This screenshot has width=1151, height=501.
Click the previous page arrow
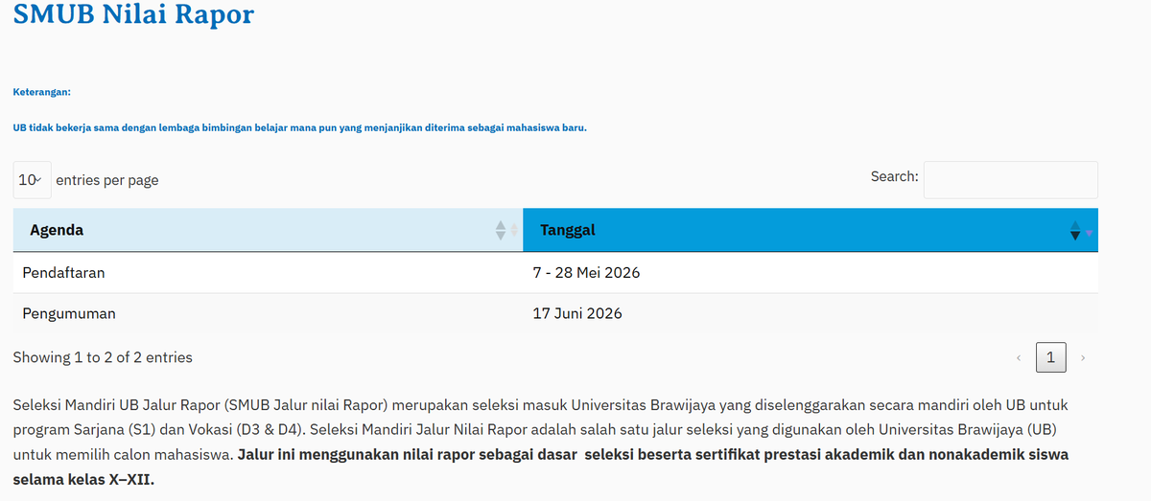click(1019, 357)
